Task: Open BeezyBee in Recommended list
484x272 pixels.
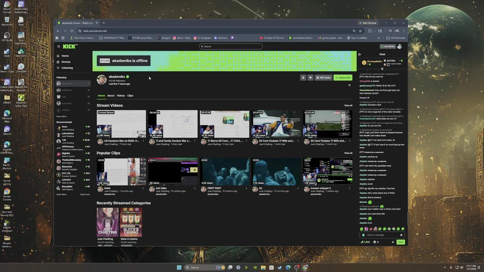Action: point(73,188)
